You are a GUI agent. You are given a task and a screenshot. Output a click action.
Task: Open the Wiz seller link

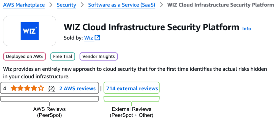click(88, 38)
